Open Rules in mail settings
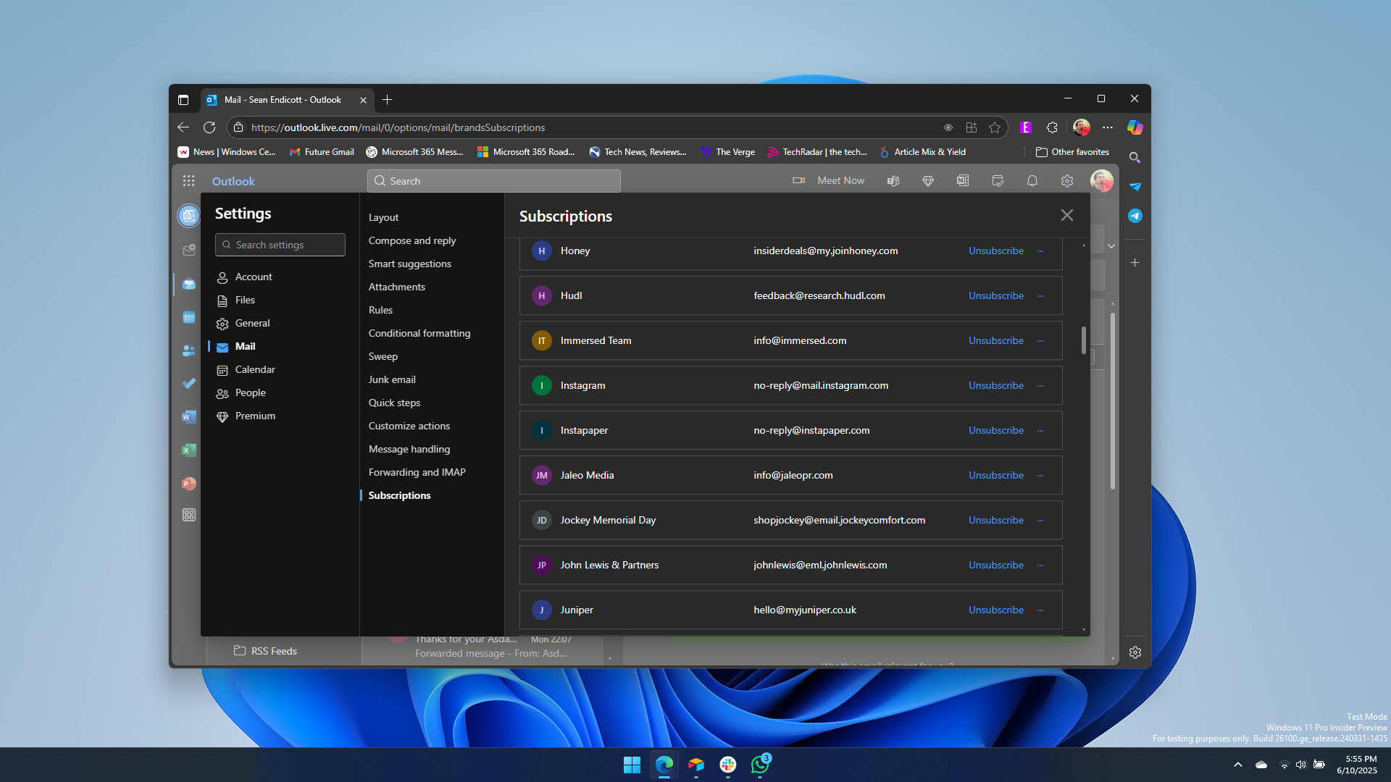 (x=380, y=310)
